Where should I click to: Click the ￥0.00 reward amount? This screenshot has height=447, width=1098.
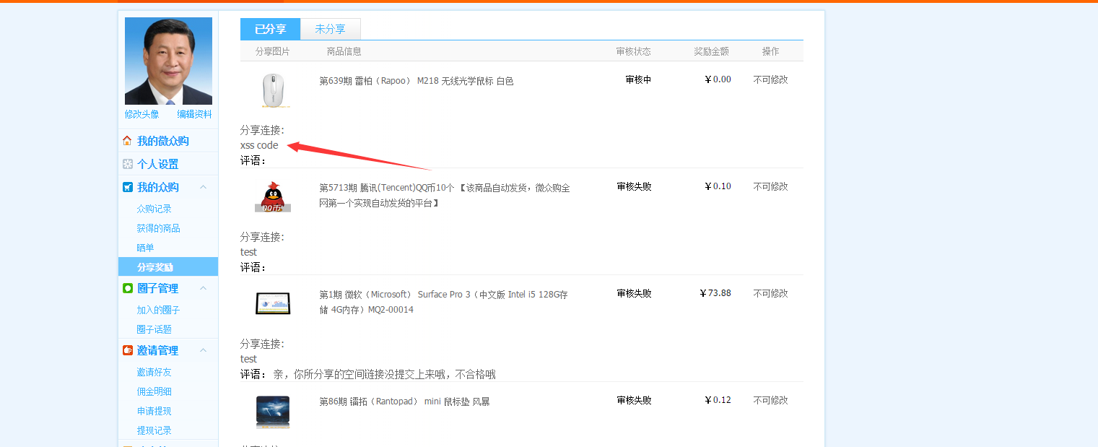coord(718,79)
